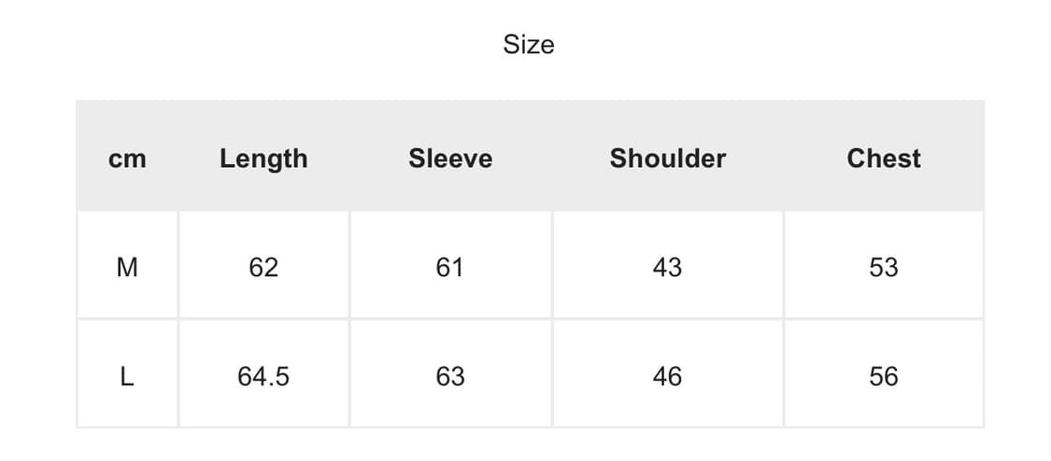Select the Shoulder column header

(x=667, y=160)
